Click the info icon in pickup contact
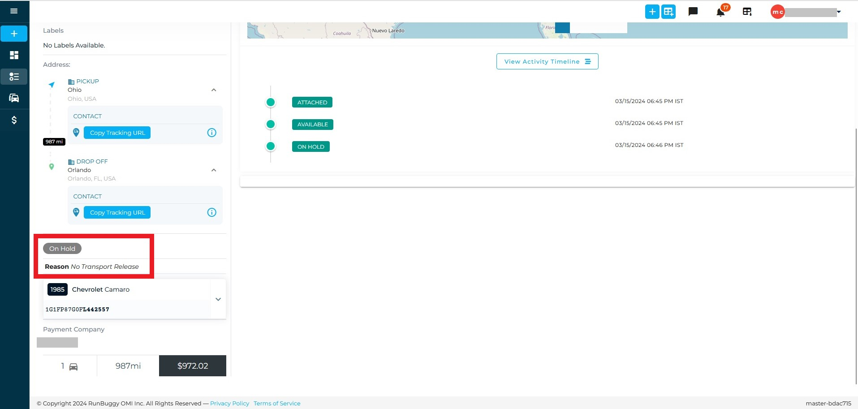 (211, 133)
